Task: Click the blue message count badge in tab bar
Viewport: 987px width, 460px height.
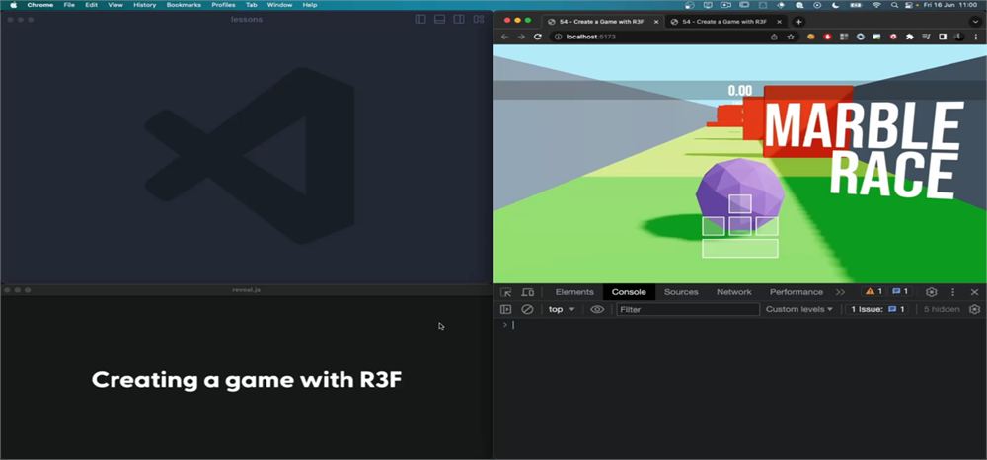Action: (900, 291)
